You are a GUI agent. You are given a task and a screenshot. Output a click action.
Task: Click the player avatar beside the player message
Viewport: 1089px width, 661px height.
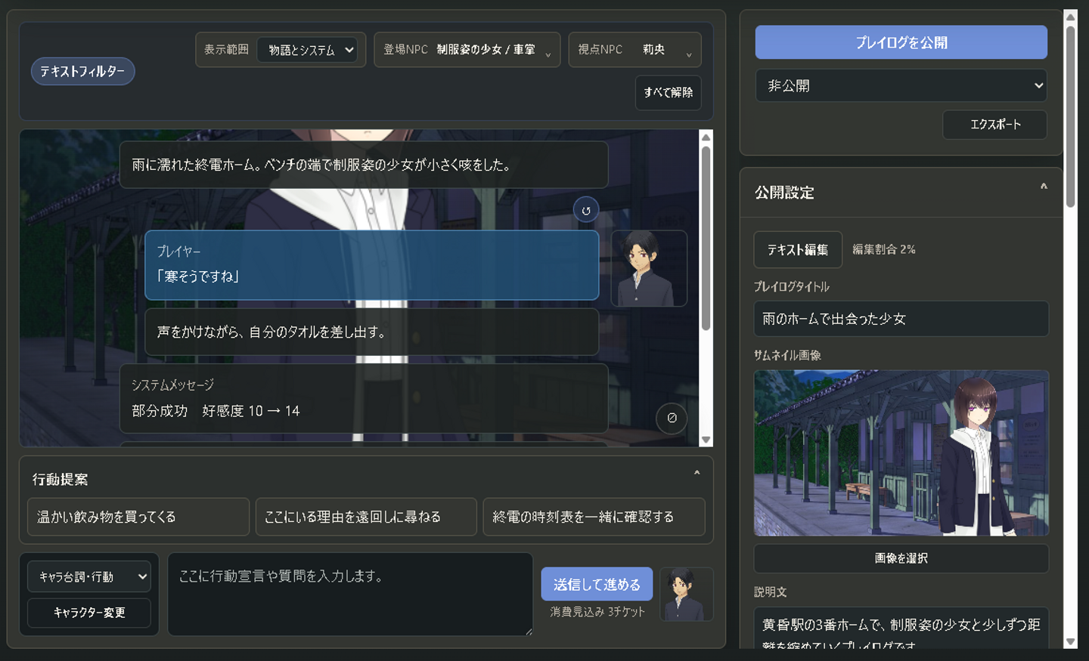(649, 268)
